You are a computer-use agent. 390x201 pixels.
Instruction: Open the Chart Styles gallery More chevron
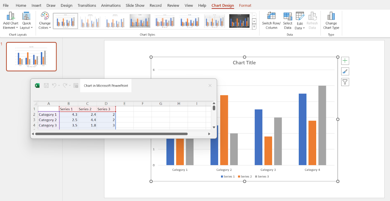tap(254, 27)
